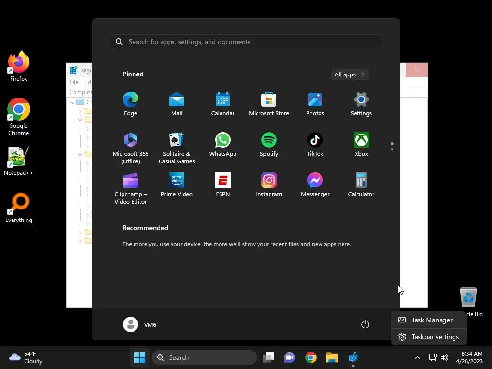
Task: Open Edge from pinned apps
Action: tap(131, 104)
